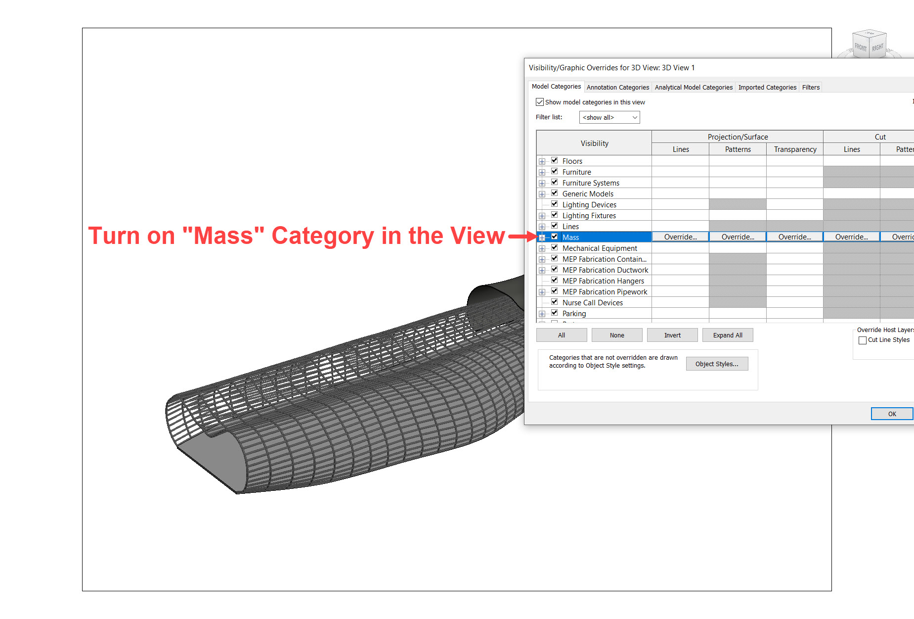Enable the Cut Line Styles checkbox

[x=863, y=340]
